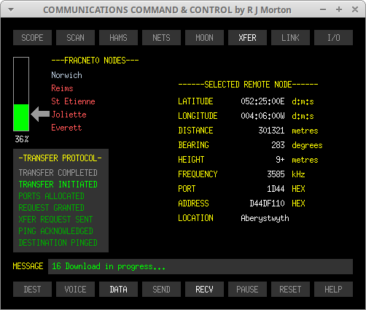The image size is (366, 310).
Task: Click the distance value 301321
Action: pos(271,131)
